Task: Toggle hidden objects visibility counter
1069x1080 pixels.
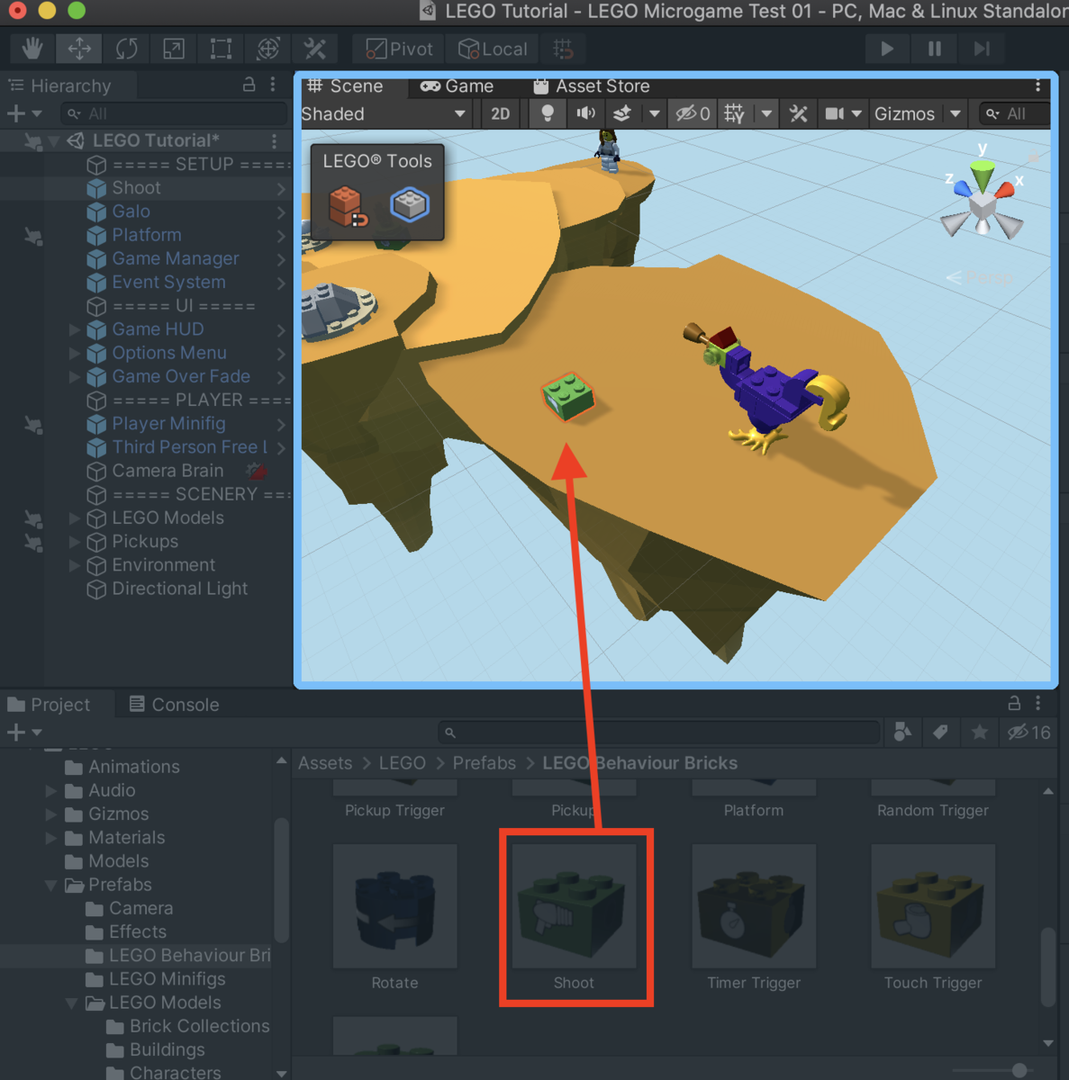Action: click(x=693, y=113)
